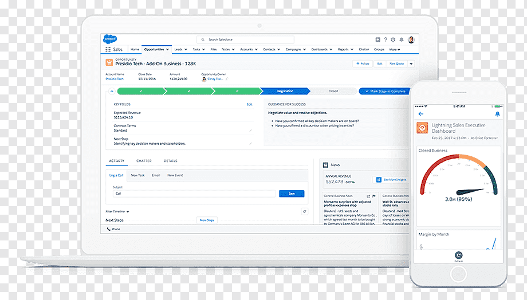The width and height of the screenshot is (527, 300).
Task: Open the App Launcher grid icon
Action: pyautogui.click(x=108, y=49)
